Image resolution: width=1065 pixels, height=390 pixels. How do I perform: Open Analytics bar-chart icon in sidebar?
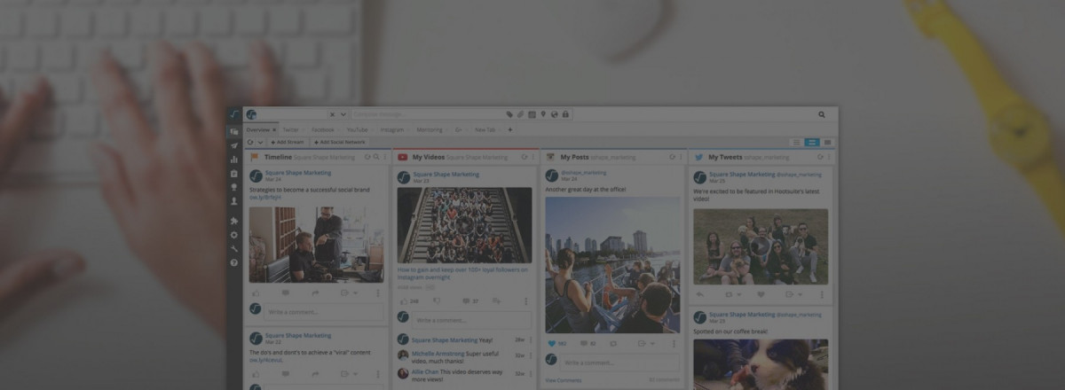[x=234, y=160]
